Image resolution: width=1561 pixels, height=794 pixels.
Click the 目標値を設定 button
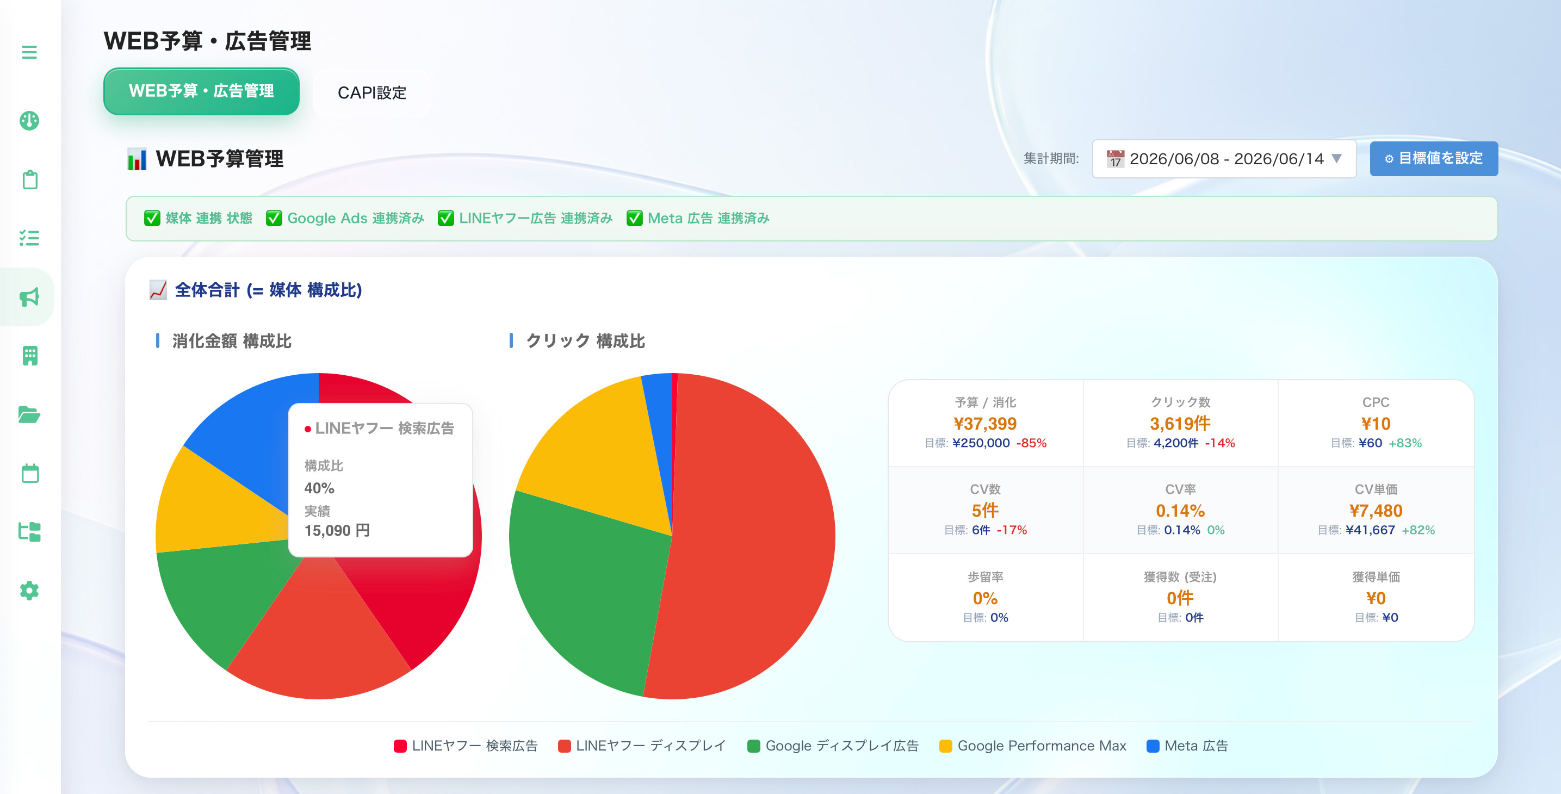(x=1434, y=159)
